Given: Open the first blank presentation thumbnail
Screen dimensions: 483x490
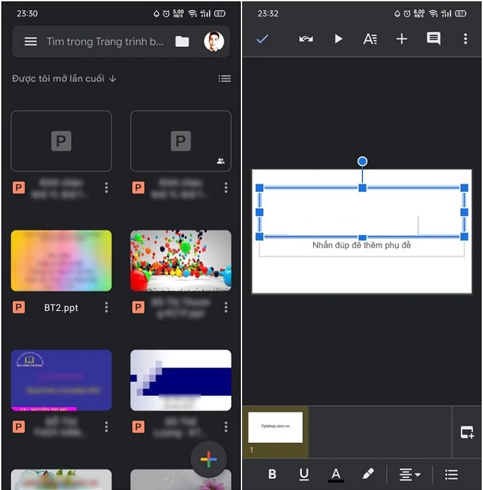Looking at the screenshot, I should [61, 141].
